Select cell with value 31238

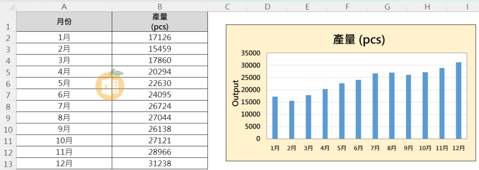coord(160,163)
